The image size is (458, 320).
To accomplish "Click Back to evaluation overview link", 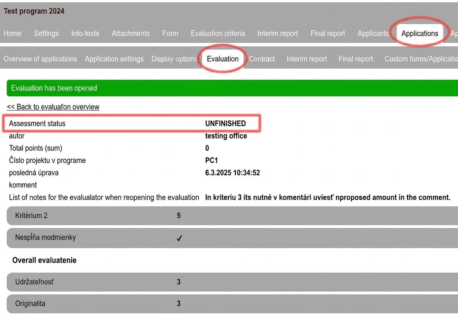I will tap(53, 107).
